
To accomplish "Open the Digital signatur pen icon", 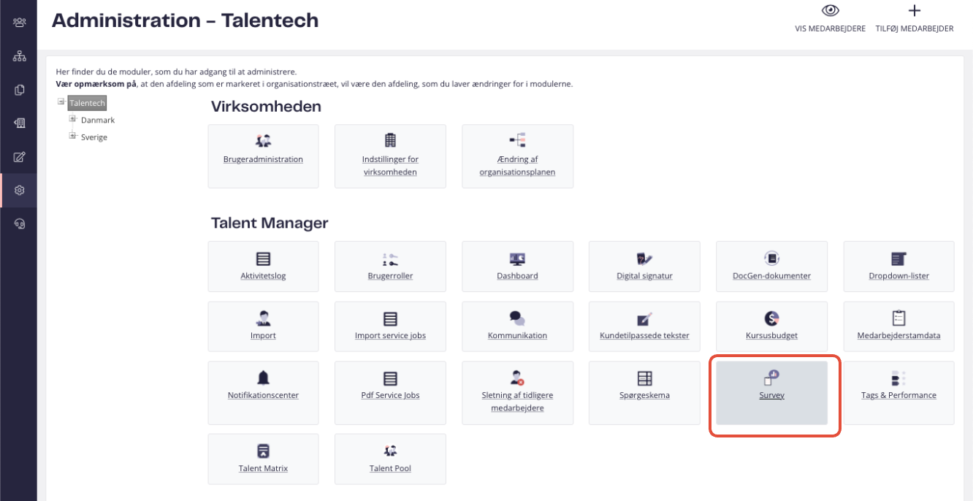I will pos(644,259).
